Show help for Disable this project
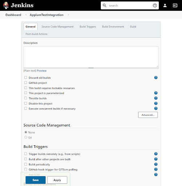182x186 pixels. point(156,103)
